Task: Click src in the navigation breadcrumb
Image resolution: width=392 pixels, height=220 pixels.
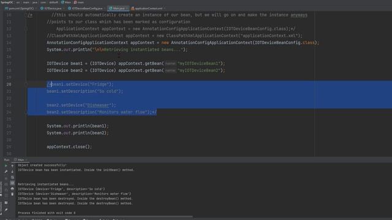Action: pyautogui.click(x=18, y=2)
